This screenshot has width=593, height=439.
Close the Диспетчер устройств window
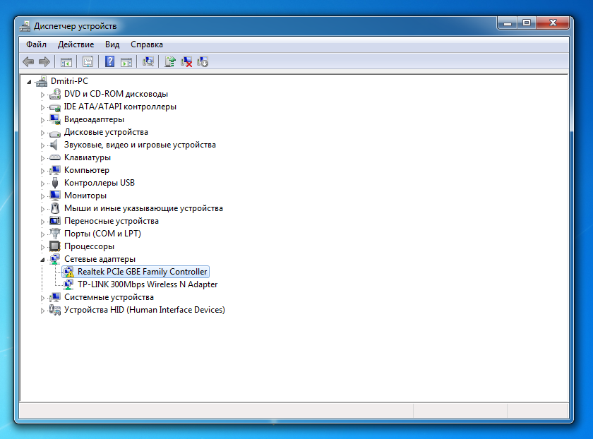pyautogui.click(x=553, y=23)
